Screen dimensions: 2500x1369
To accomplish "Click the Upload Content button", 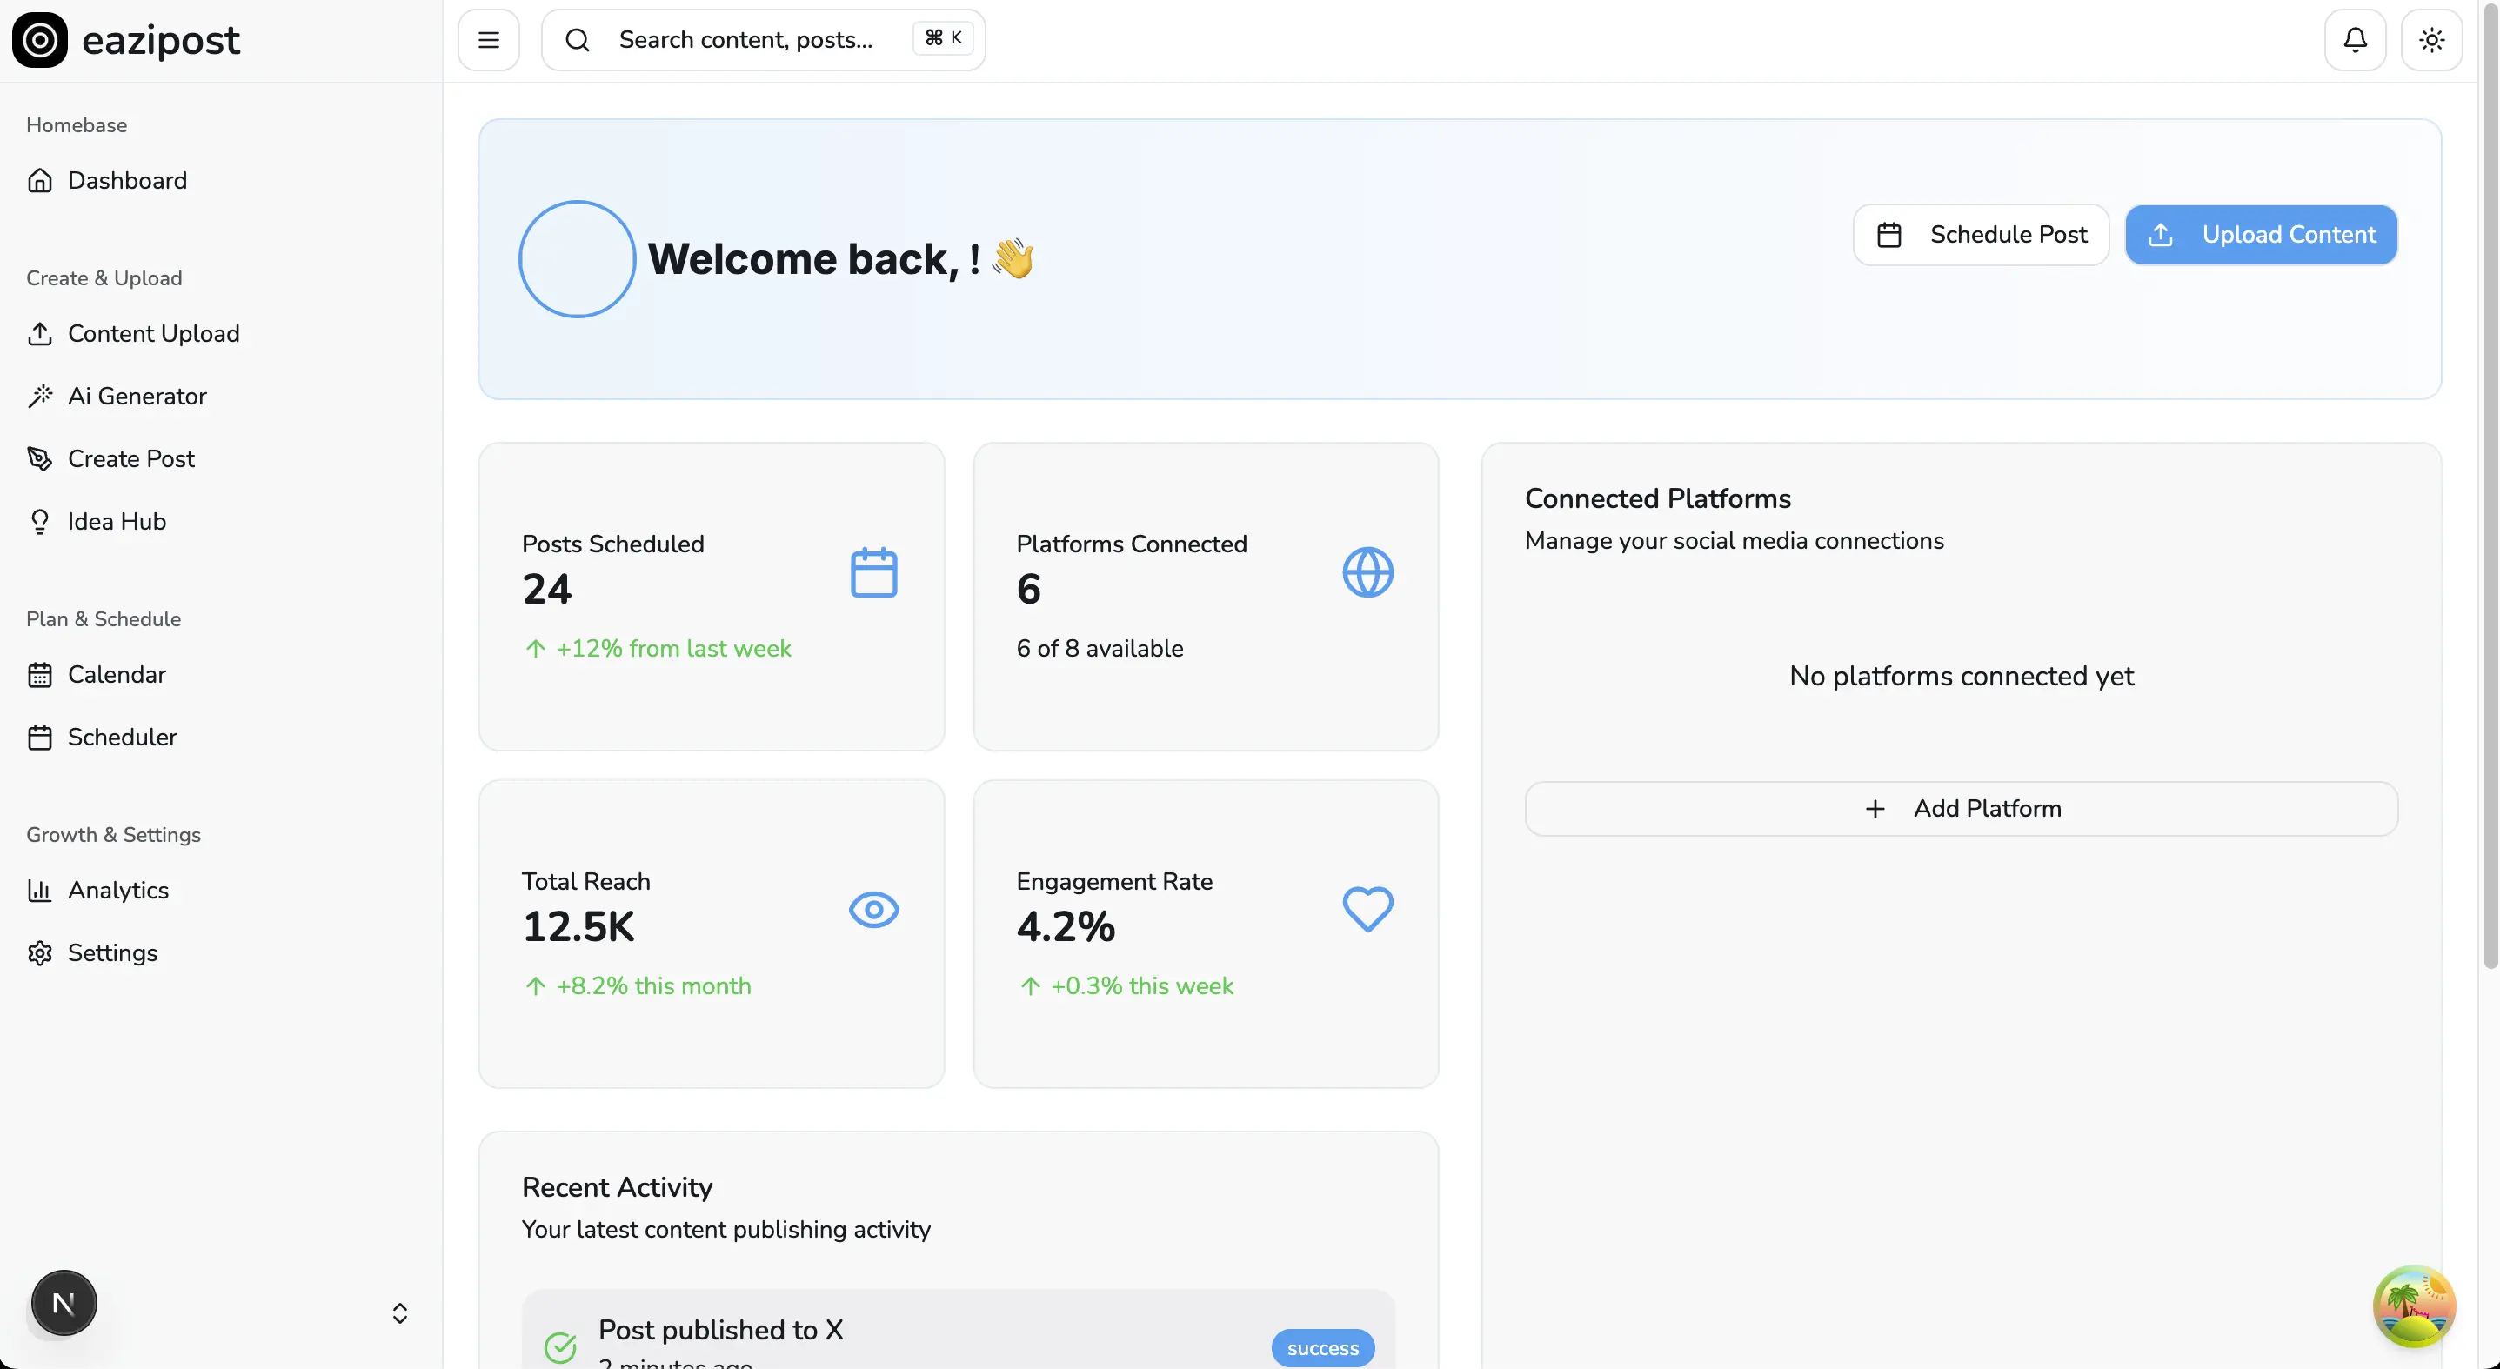I will pos(2262,235).
